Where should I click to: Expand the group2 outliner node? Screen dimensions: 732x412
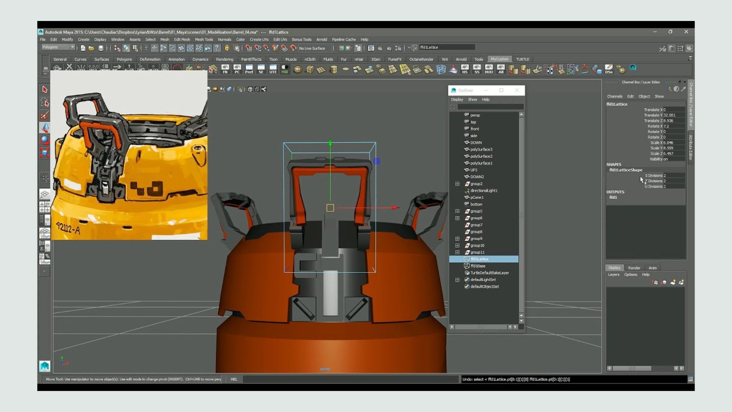[457, 183]
